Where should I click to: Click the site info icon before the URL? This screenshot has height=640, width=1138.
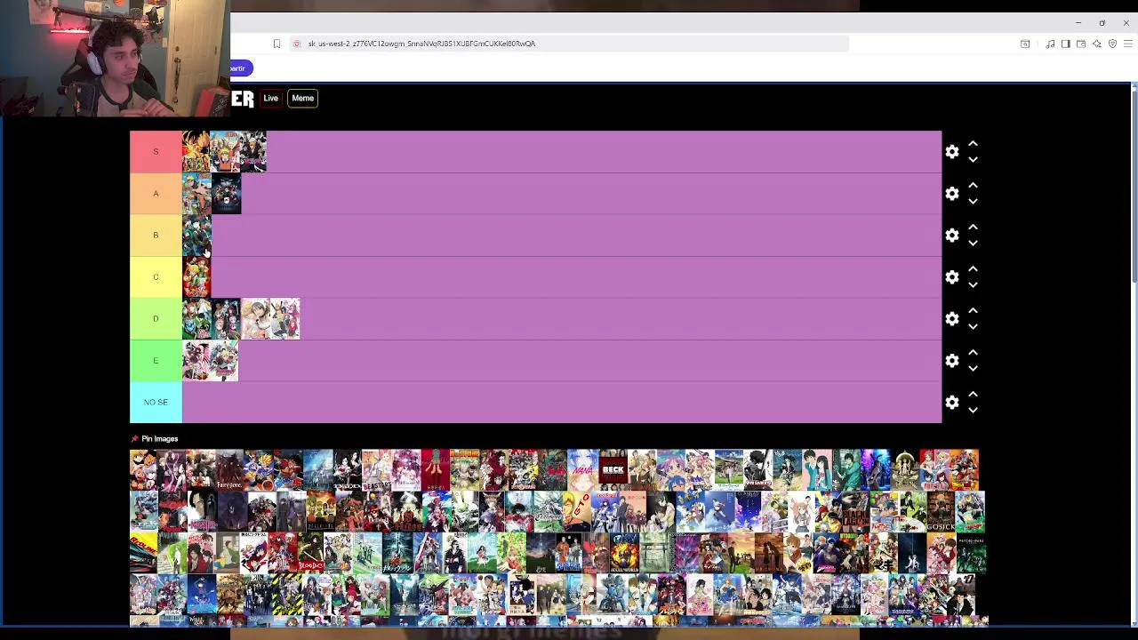click(297, 44)
